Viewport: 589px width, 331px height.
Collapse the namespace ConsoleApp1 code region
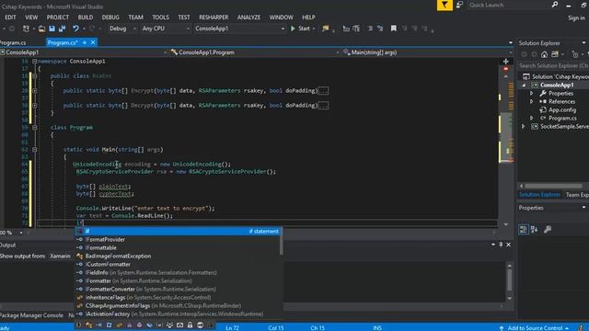(34, 62)
